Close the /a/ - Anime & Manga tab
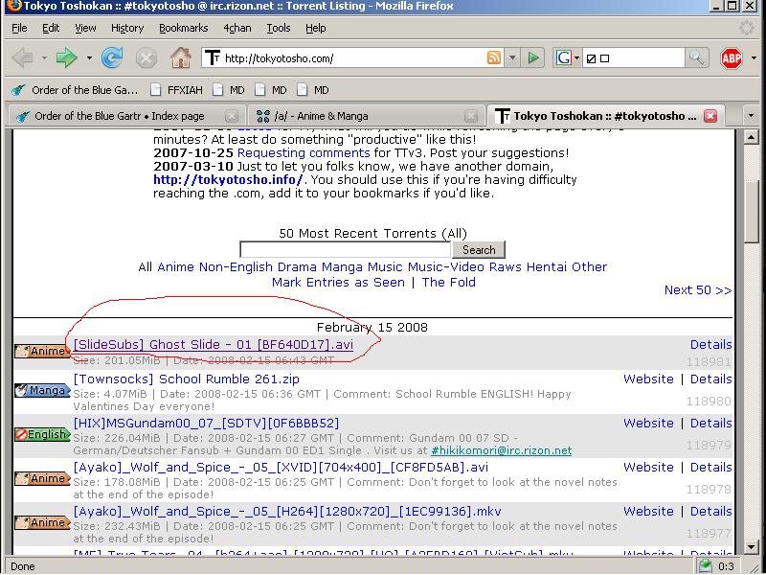This screenshot has width=766, height=575. coord(471,116)
